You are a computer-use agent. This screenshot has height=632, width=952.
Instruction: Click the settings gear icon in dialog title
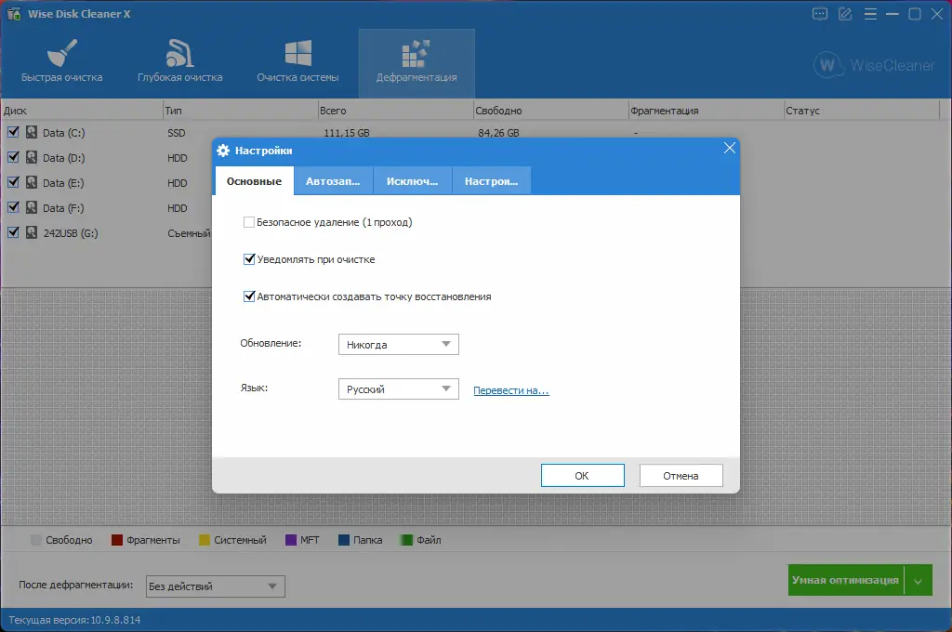point(223,151)
